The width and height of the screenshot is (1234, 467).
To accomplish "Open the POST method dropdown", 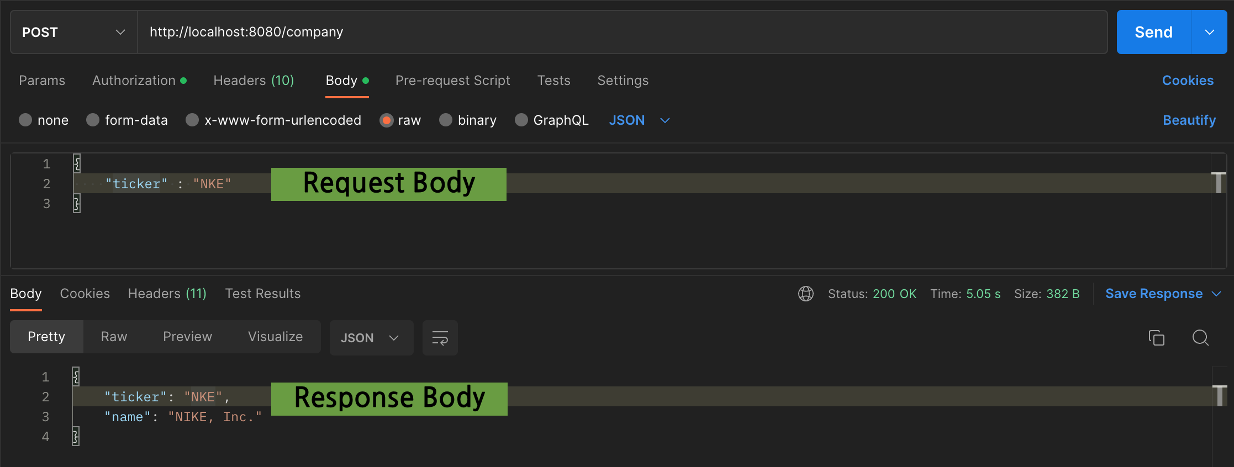I will (x=73, y=32).
